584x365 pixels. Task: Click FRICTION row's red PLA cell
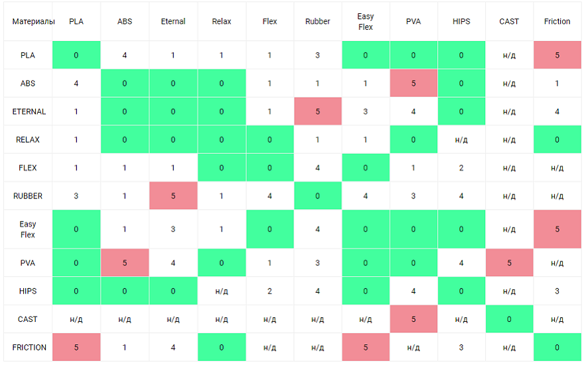tap(76, 347)
